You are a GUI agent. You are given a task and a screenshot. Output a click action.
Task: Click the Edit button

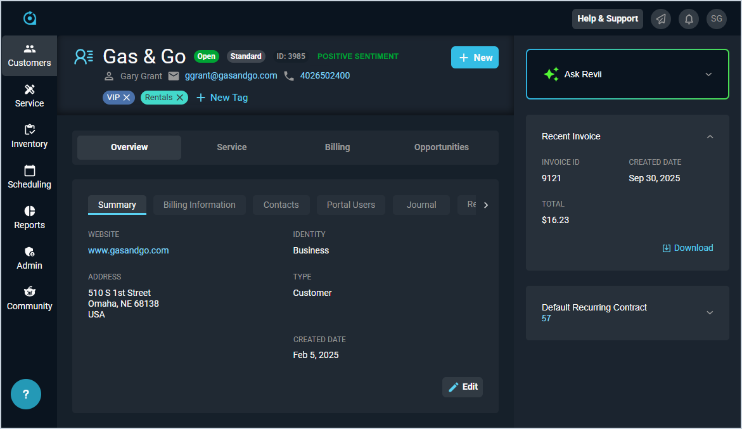click(463, 387)
